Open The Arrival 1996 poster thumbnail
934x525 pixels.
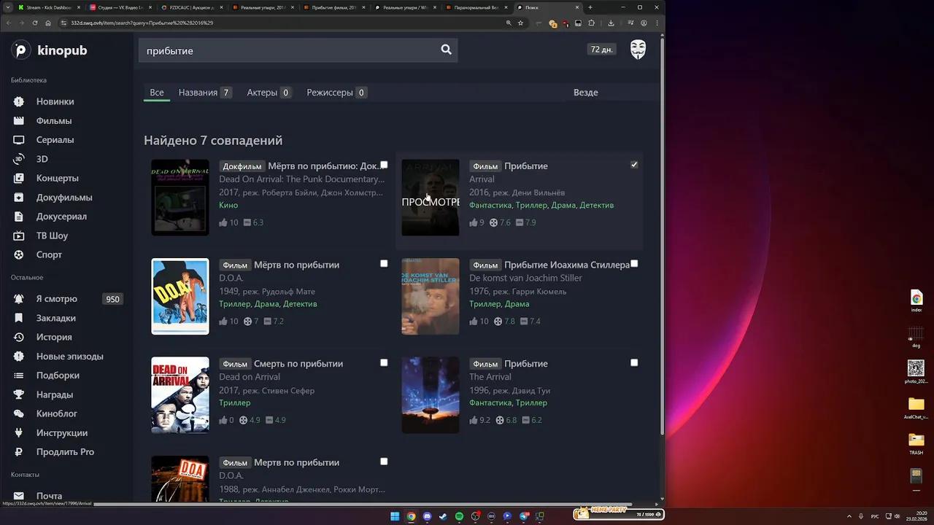click(x=431, y=395)
